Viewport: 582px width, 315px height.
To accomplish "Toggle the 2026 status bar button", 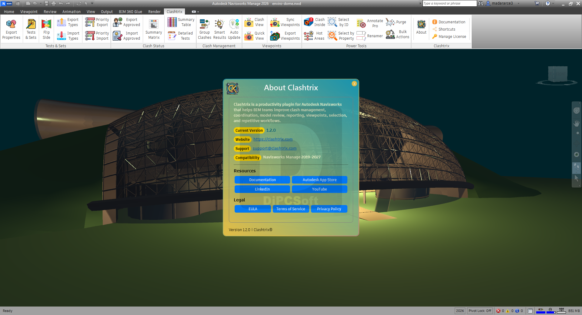I will click(460, 311).
